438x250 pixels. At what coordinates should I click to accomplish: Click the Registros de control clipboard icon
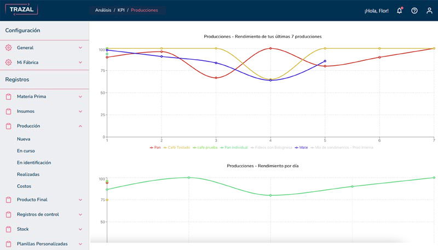(x=8, y=214)
